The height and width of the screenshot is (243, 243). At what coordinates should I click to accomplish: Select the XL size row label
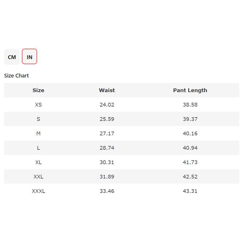click(x=38, y=162)
